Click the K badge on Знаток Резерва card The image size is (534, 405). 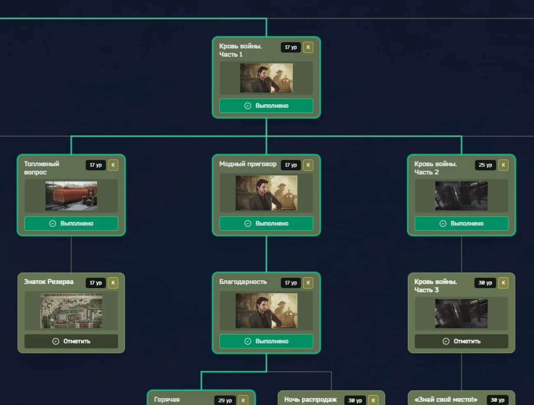tap(113, 283)
